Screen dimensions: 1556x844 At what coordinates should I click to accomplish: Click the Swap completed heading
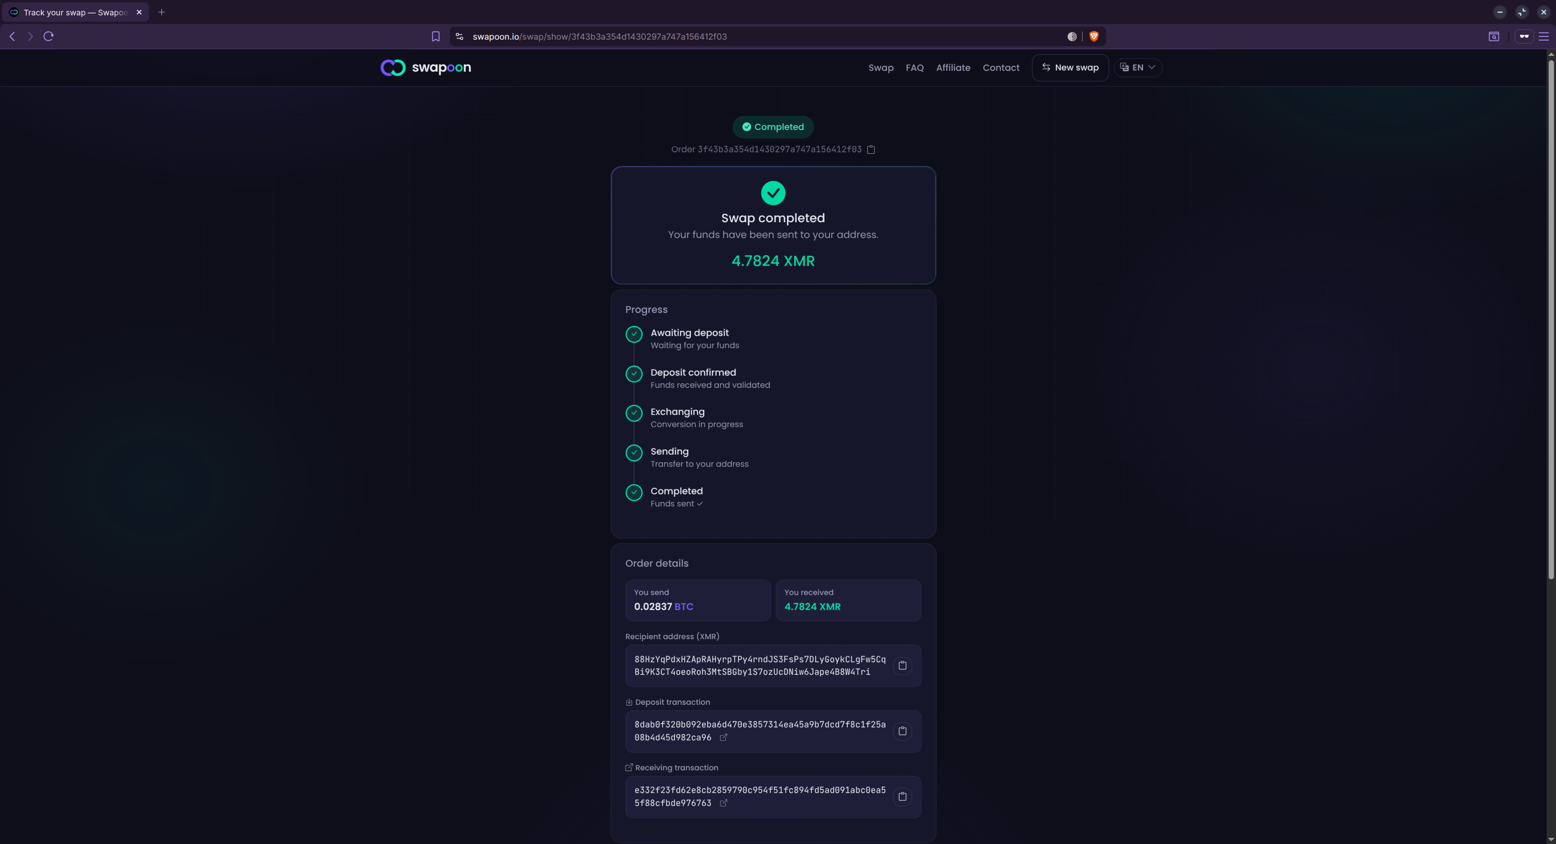[773, 218]
